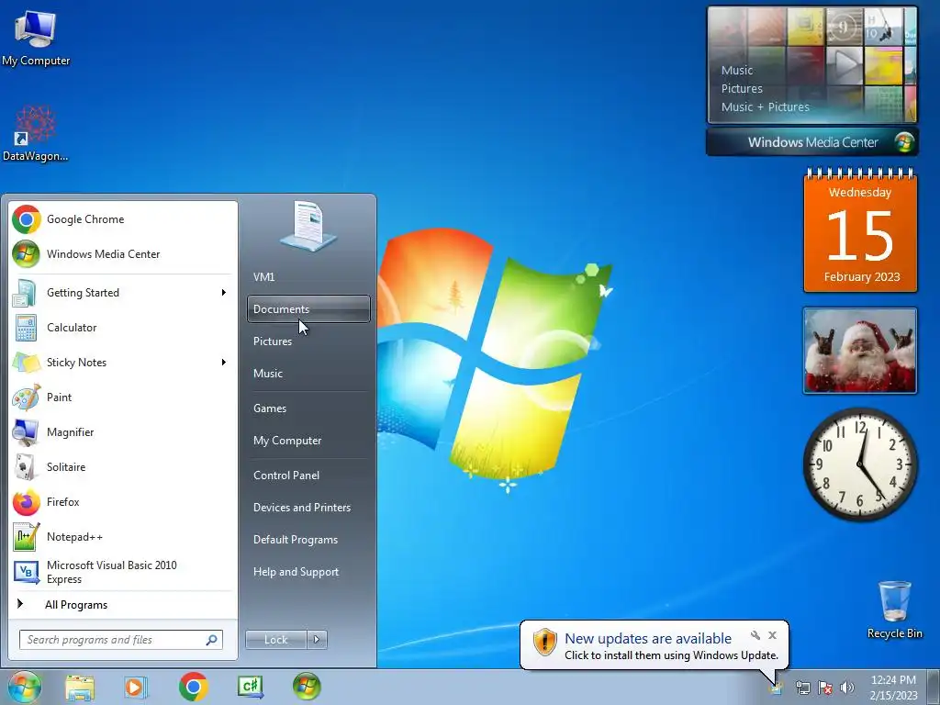940x705 pixels.
Task: Open Help and Support
Action: (x=308, y=572)
